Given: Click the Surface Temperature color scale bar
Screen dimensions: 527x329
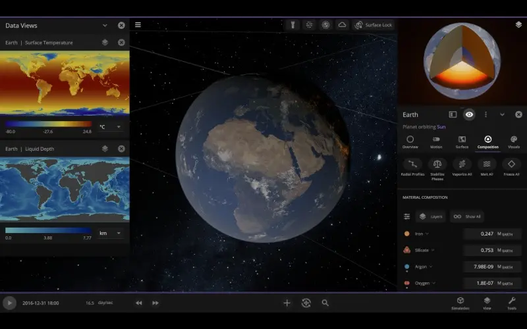Looking at the screenshot, I should coord(48,124).
